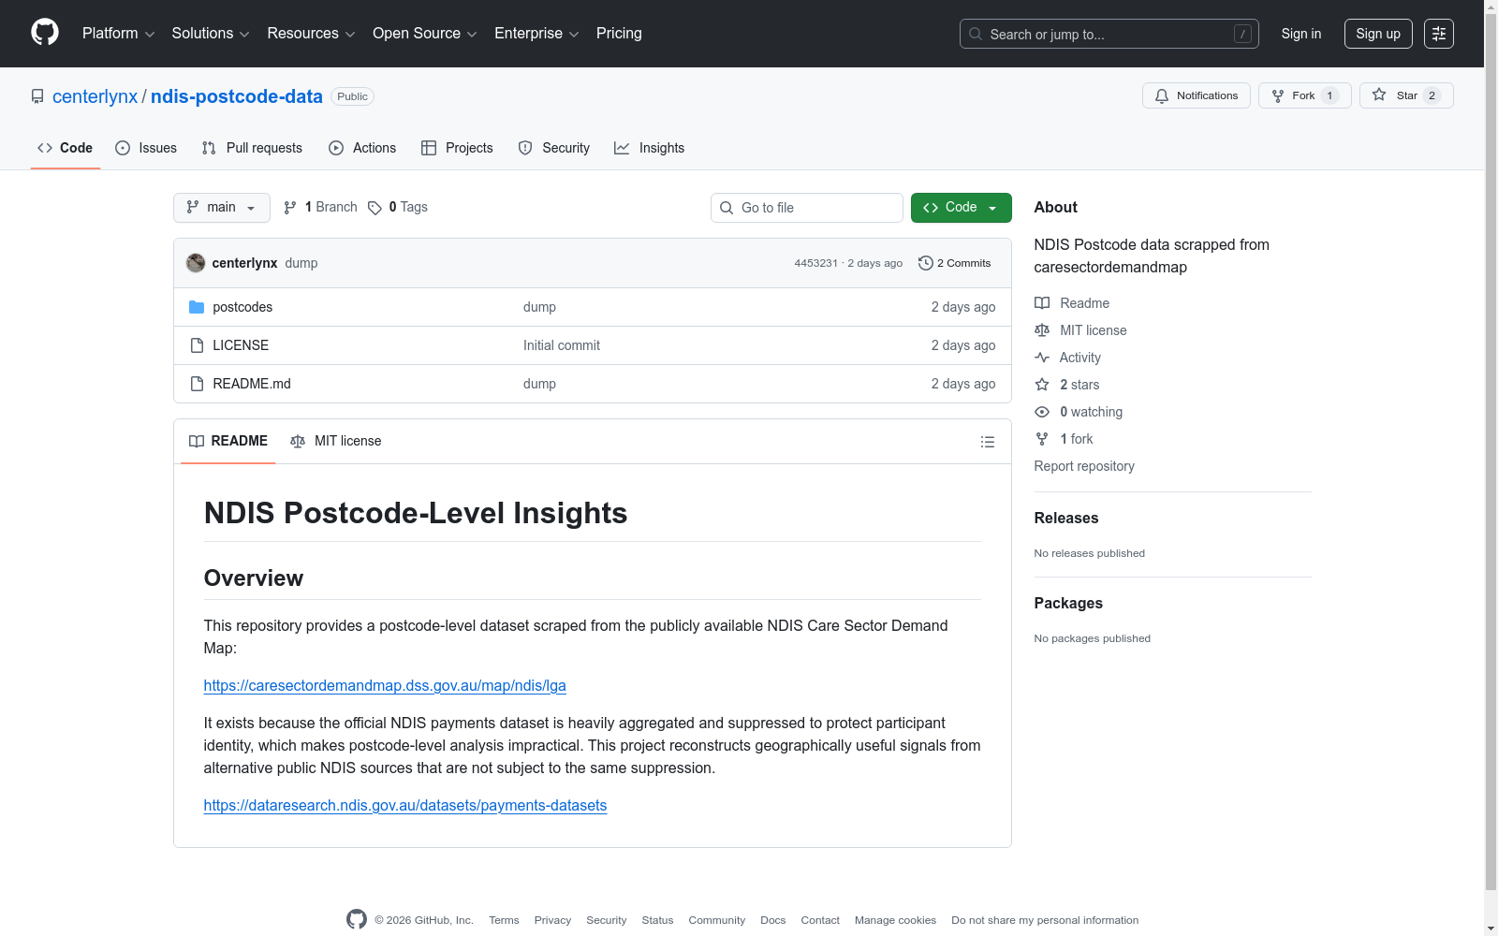Expand the Enterprise menu
The width and height of the screenshot is (1498, 936).
[x=536, y=34]
